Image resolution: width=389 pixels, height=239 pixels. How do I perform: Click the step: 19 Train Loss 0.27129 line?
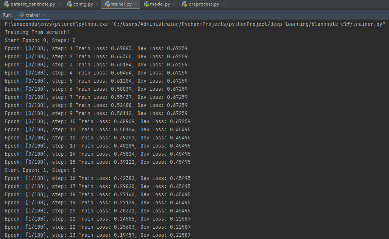[x=98, y=203]
